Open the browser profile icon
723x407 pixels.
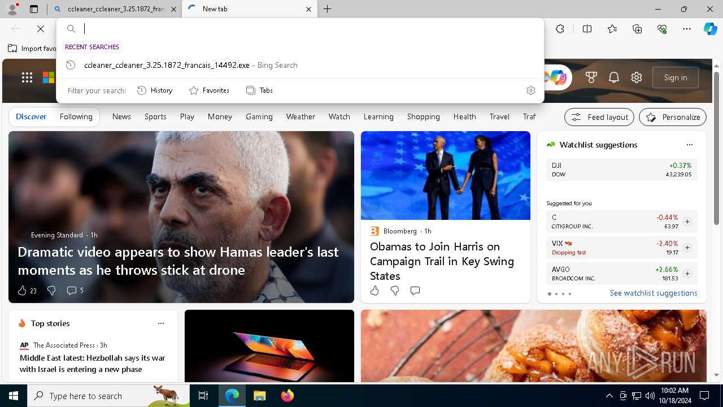pyautogui.click(x=12, y=9)
